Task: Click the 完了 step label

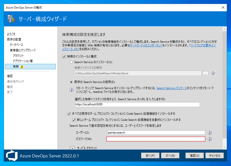Action: pos(10,92)
